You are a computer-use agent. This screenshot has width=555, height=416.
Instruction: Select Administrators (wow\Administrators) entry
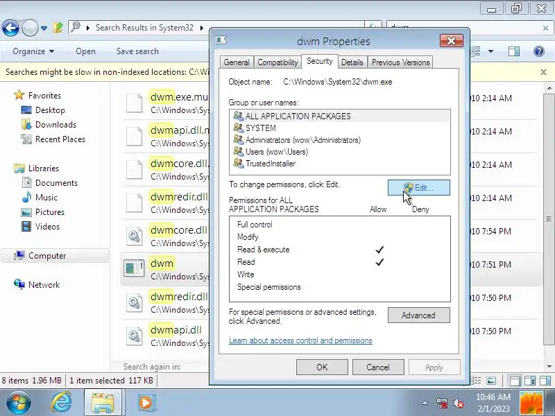340,140
